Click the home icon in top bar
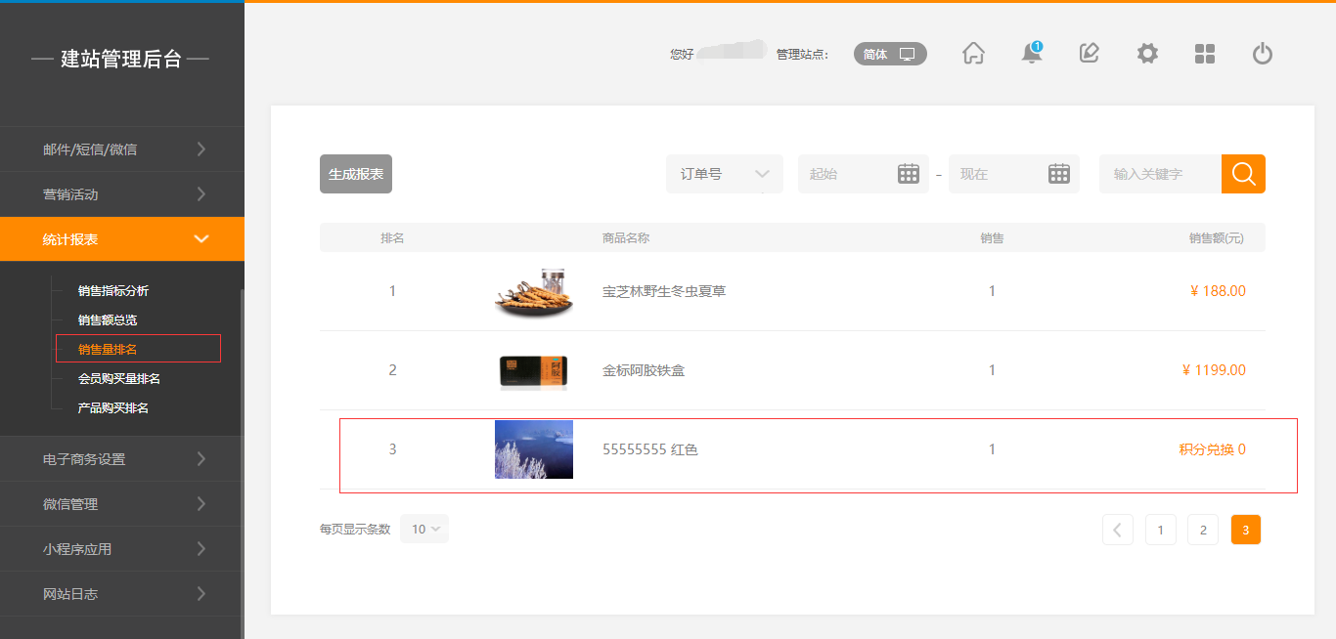Screen dimensions: 1336x639 pyautogui.click(x=973, y=54)
